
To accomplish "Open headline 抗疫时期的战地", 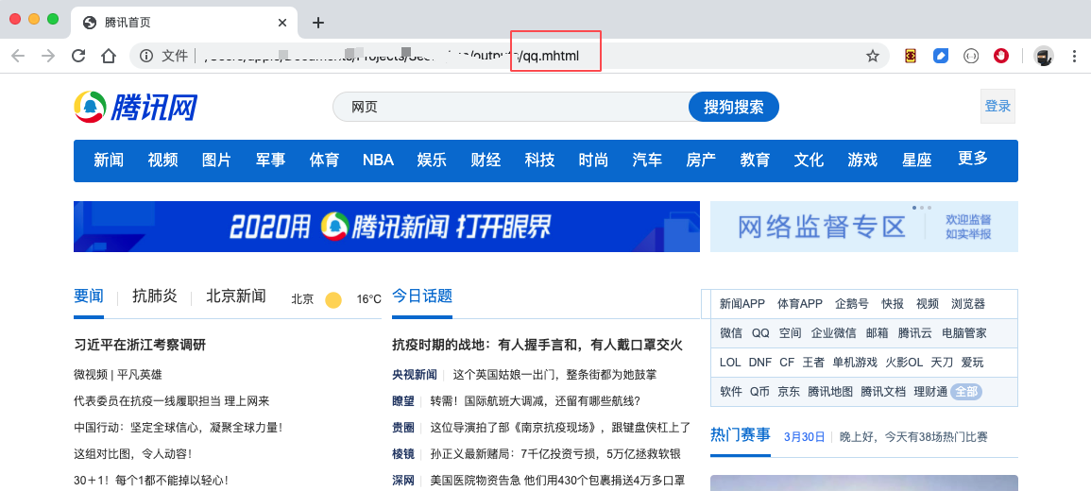I will 537,345.
